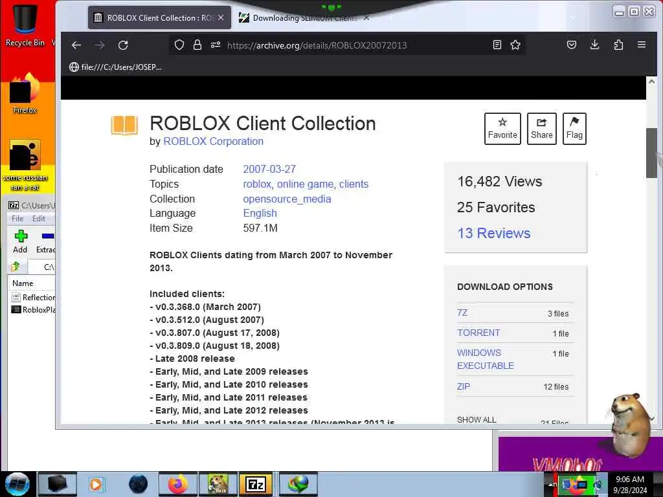Click SHOW ALL download files
663x497 pixels.
pos(477,419)
